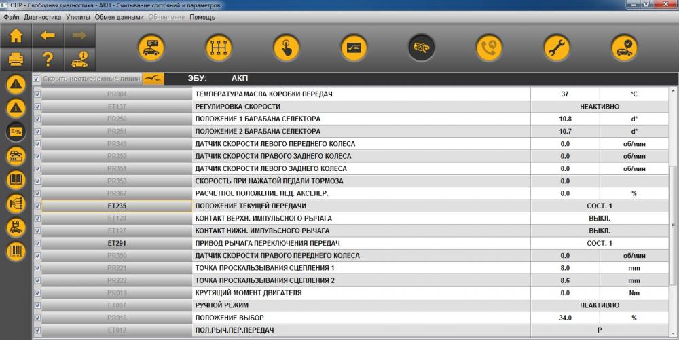
Task: Open the Утилиты menu
Action: click(78, 17)
